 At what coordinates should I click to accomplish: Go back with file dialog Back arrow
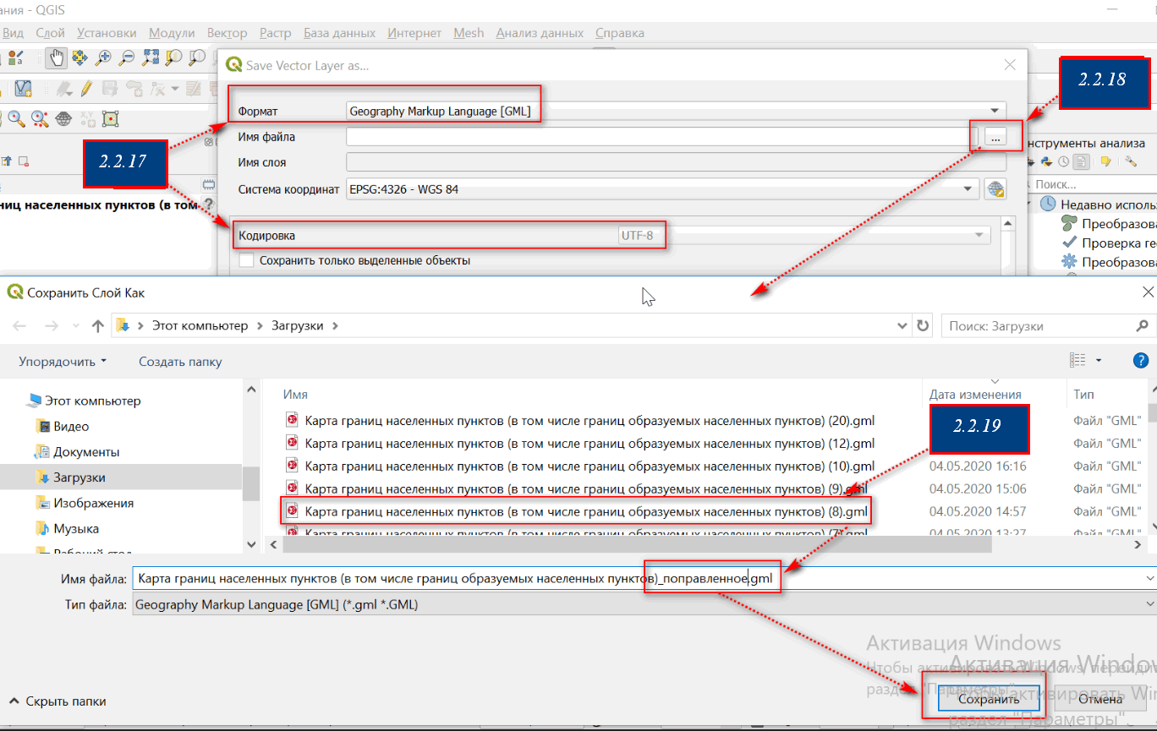20,325
